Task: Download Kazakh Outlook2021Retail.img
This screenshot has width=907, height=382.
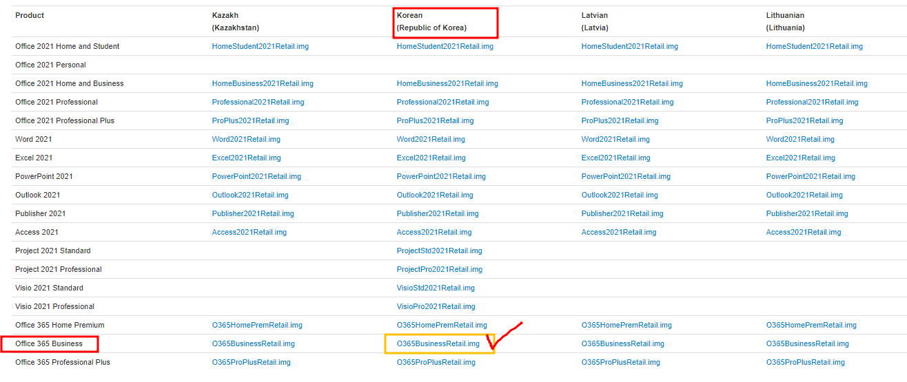Action: click(250, 195)
